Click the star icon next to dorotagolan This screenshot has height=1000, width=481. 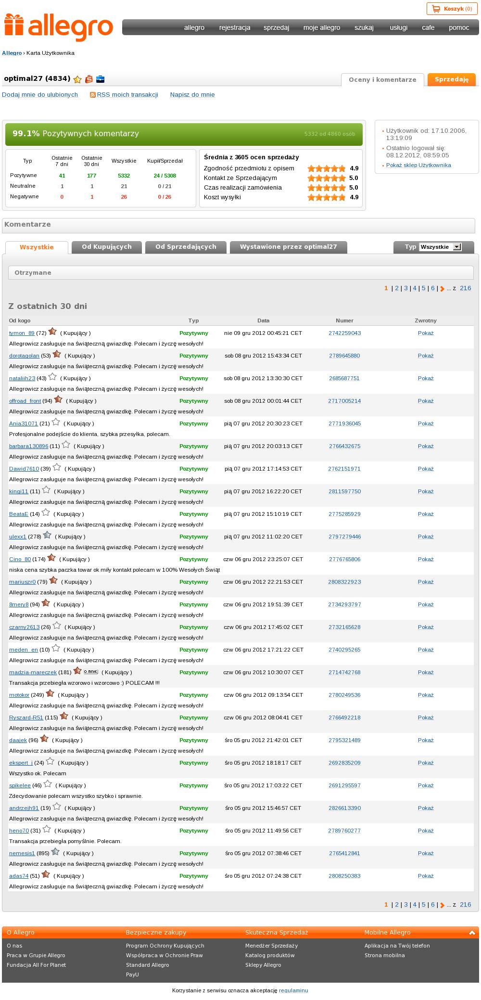point(57,354)
